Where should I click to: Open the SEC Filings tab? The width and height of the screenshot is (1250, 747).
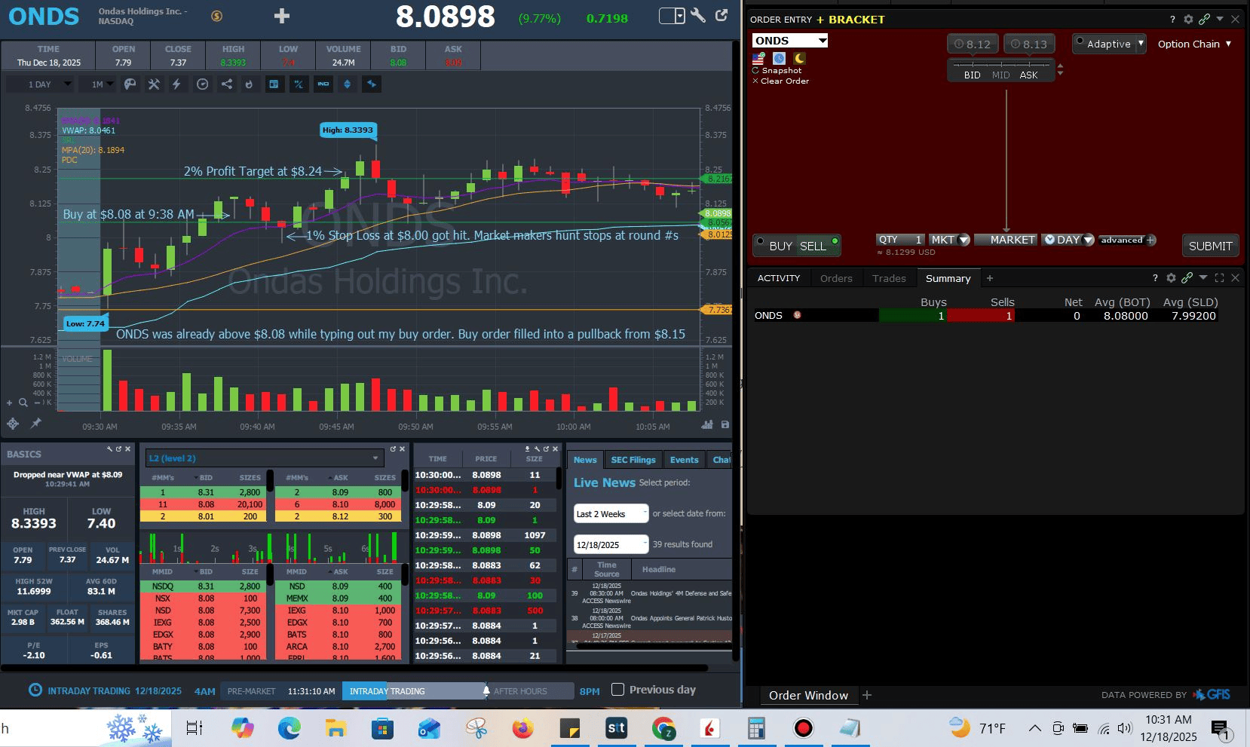tap(633, 460)
